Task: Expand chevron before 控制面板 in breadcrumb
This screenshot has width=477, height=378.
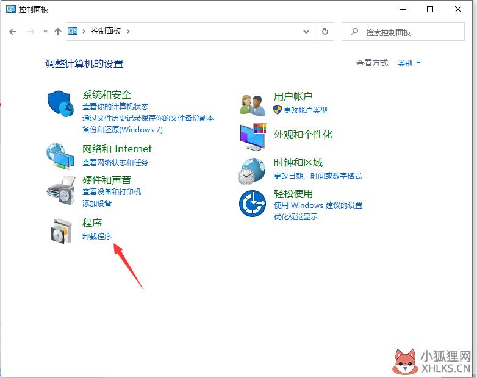Action: point(84,31)
